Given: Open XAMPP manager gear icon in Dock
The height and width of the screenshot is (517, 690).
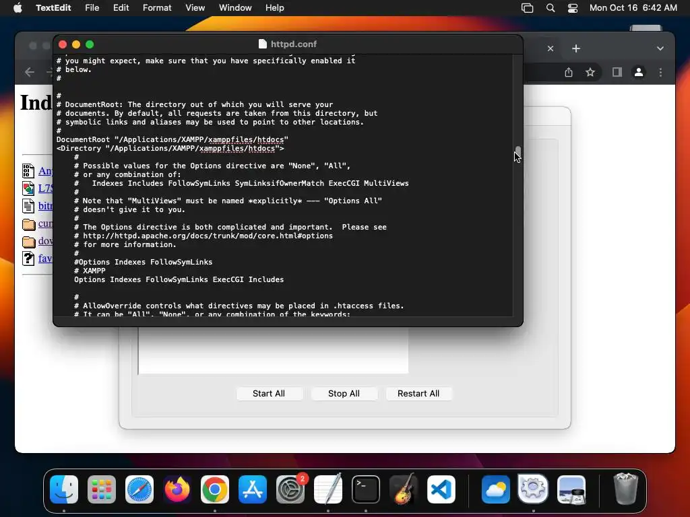Looking at the screenshot, I should [x=534, y=489].
